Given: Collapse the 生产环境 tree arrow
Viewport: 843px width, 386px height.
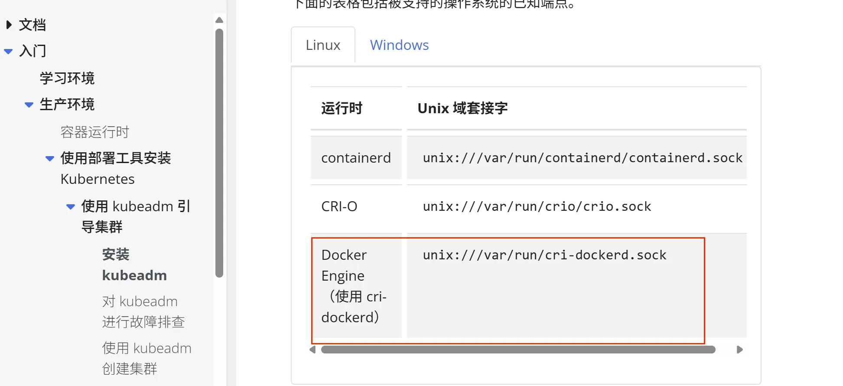Looking at the screenshot, I should (x=29, y=105).
